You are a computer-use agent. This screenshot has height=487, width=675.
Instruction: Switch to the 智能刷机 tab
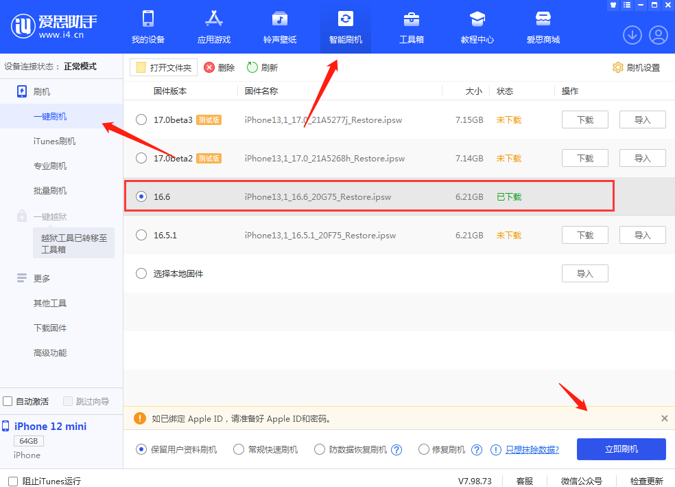click(346, 26)
